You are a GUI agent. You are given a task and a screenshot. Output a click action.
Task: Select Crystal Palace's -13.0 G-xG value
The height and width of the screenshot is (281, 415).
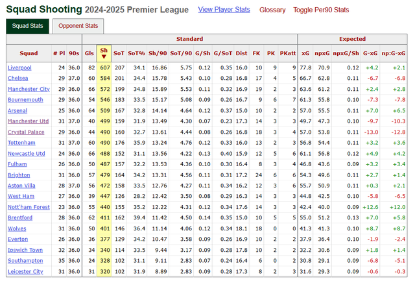pos(370,132)
